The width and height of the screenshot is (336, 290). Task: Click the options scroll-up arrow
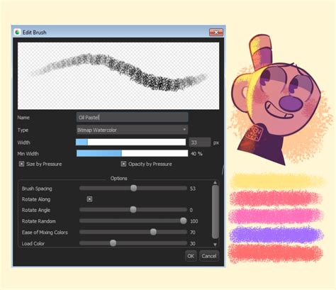pos(215,182)
